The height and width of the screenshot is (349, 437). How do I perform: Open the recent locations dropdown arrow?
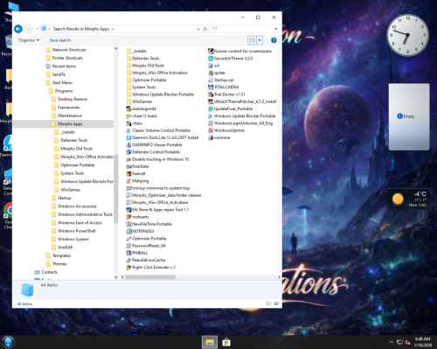(37, 29)
